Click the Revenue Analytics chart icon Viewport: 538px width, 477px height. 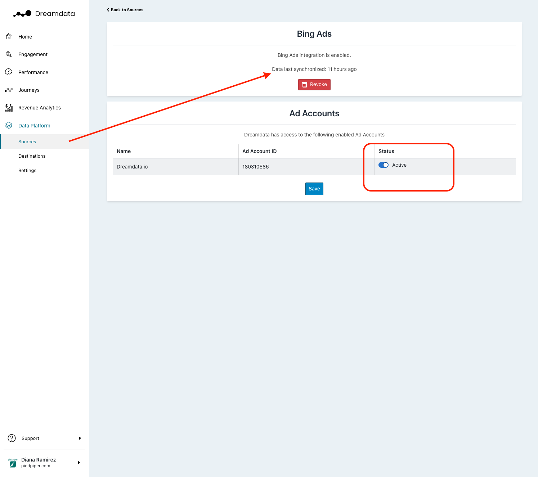(9, 108)
